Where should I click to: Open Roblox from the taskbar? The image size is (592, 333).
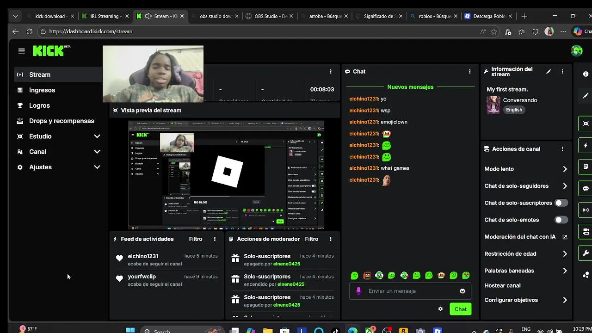[438, 330]
